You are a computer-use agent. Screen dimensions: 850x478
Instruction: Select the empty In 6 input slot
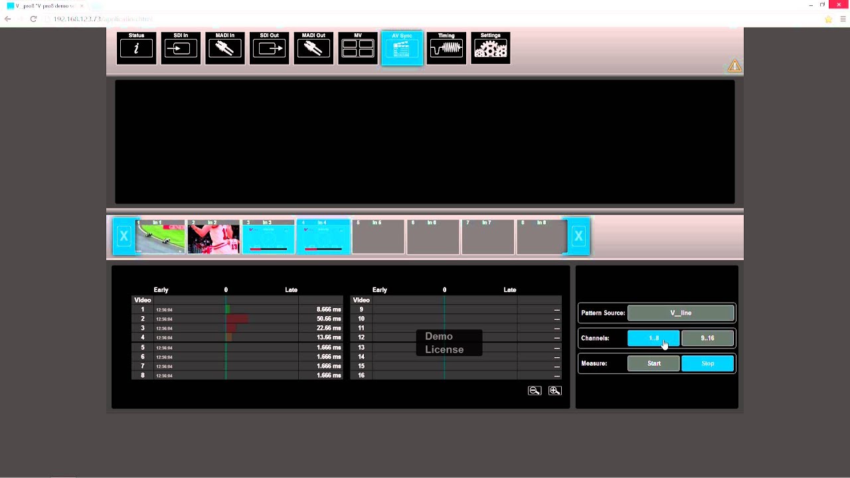point(433,237)
